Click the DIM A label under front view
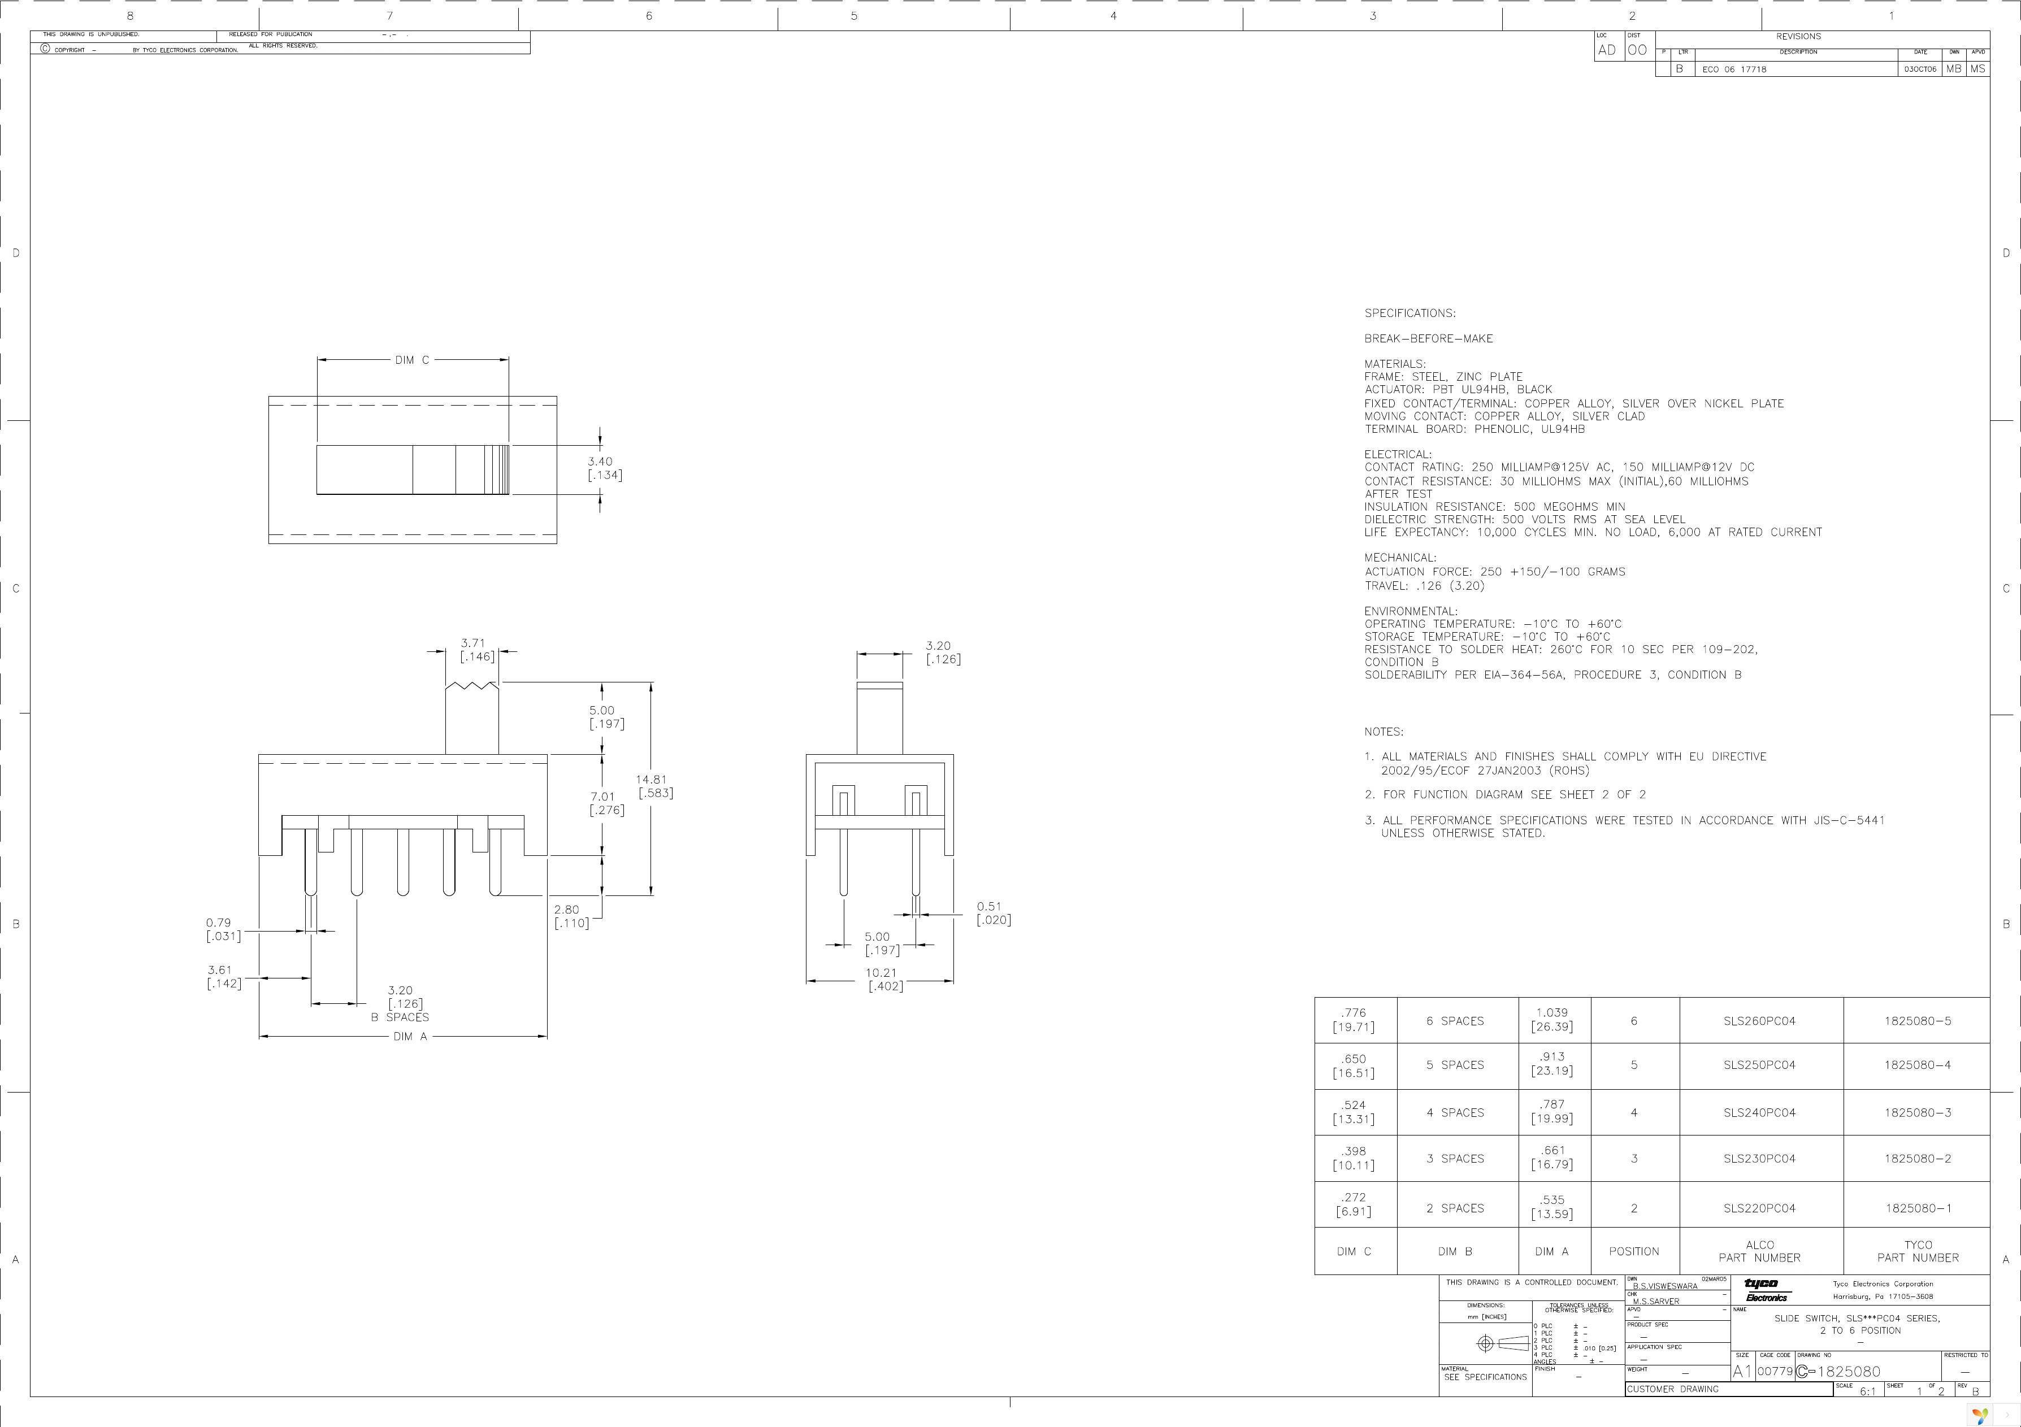The image size is (2021, 1427). click(x=410, y=1037)
